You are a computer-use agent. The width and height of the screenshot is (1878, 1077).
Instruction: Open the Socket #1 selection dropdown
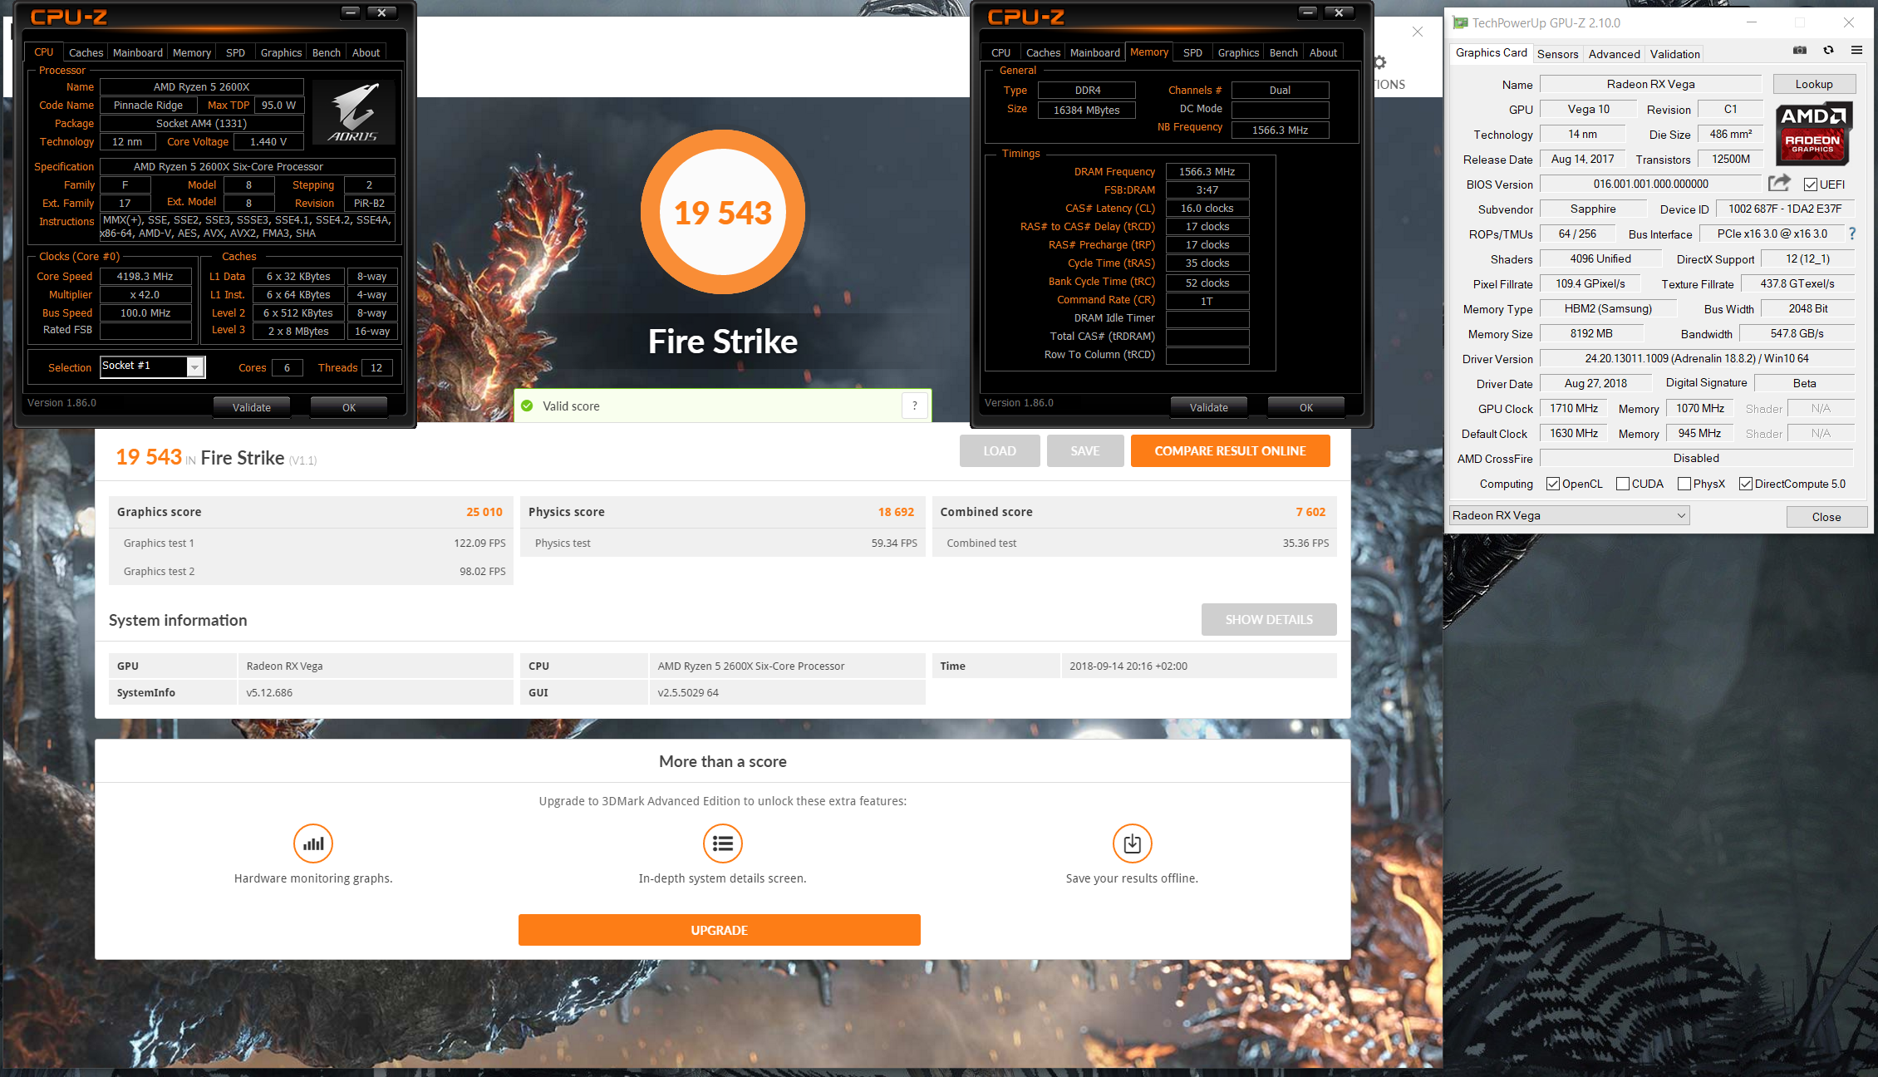click(195, 366)
